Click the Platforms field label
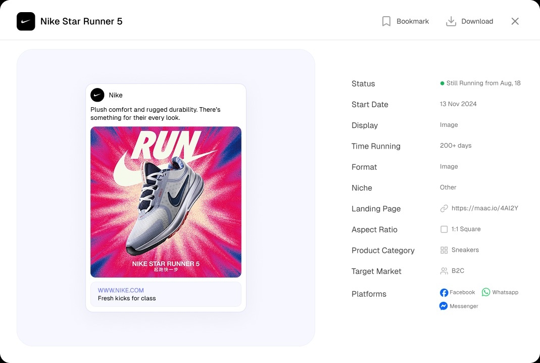The height and width of the screenshot is (363, 540). (369, 294)
